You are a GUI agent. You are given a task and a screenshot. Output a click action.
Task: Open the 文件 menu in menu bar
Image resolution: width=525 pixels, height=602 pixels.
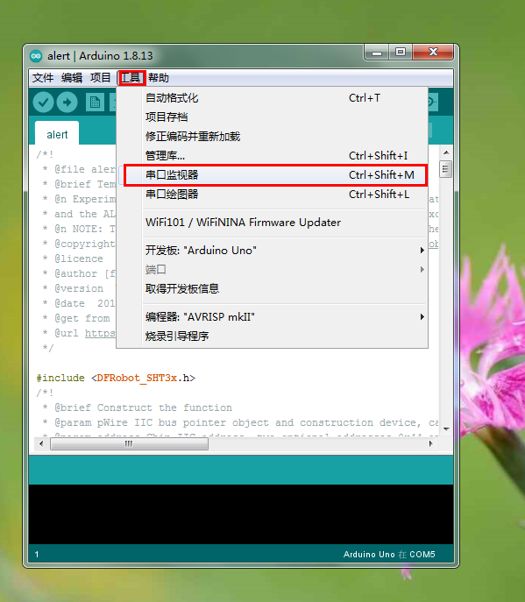[x=43, y=78]
